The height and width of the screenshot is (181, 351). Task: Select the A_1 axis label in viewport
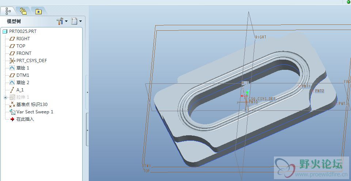click(x=245, y=83)
